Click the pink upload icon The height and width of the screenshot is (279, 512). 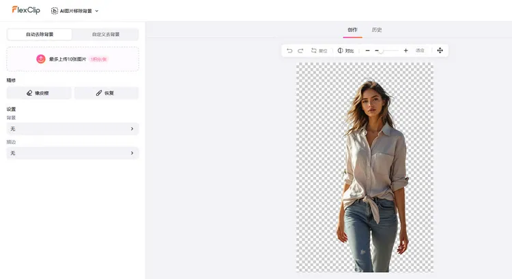point(41,59)
